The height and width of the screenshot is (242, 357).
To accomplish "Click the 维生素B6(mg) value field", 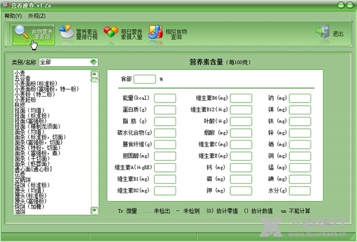I will click(x=241, y=98).
